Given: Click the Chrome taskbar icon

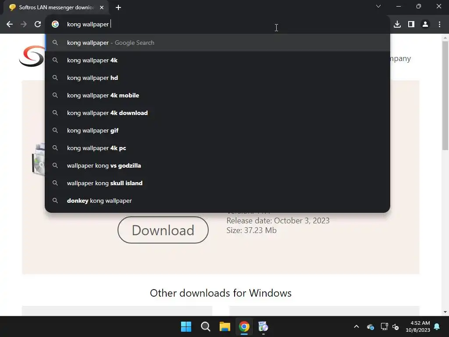Looking at the screenshot, I should pyautogui.click(x=244, y=326).
